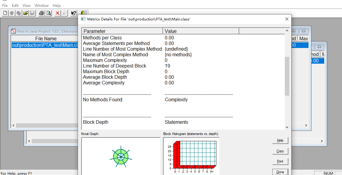
Task: Click the Copy button
Action: tap(280, 151)
